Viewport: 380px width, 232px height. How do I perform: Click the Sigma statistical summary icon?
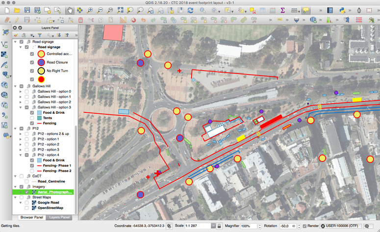point(283,10)
